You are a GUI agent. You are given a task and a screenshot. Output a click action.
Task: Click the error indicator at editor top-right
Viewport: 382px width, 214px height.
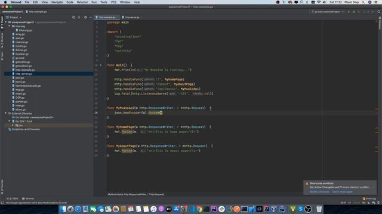(x=377, y=21)
